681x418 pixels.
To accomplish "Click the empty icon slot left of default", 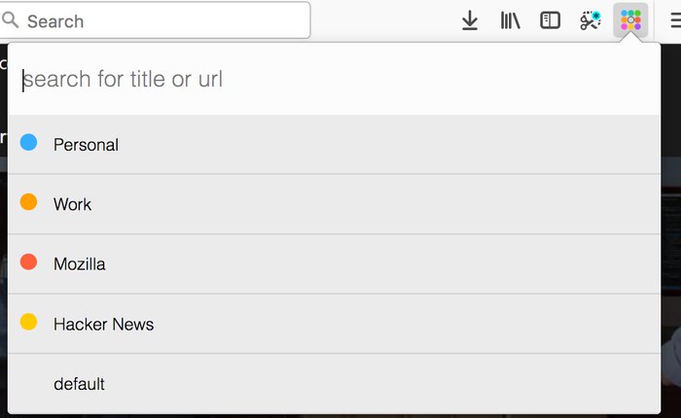I will pos(28,382).
